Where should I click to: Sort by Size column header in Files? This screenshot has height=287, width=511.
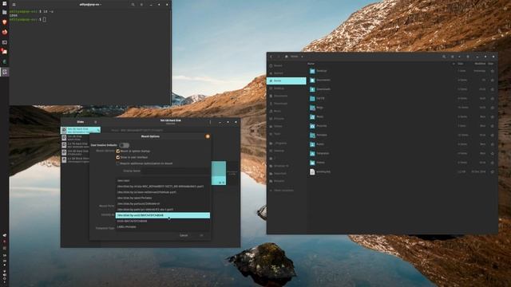[461, 64]
